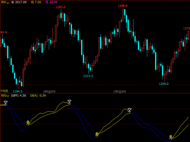Select the 1298.8 peak price label
Screen dimensions: 190x142
(123, 6)
